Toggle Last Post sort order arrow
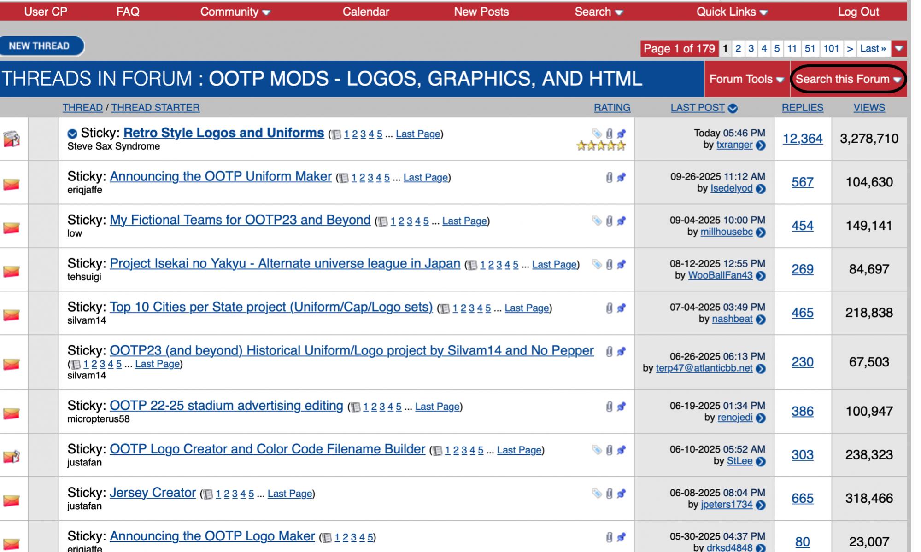 (x=733, y=108)
